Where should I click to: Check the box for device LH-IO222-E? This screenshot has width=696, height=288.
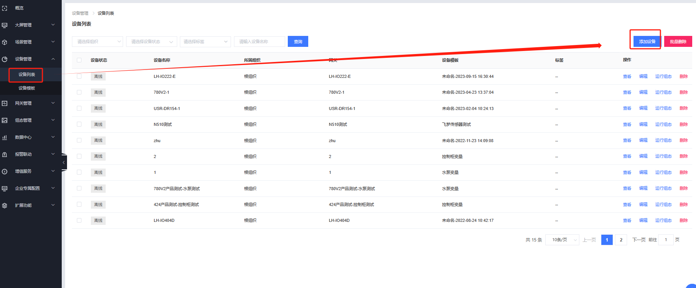tap(79, 76)
